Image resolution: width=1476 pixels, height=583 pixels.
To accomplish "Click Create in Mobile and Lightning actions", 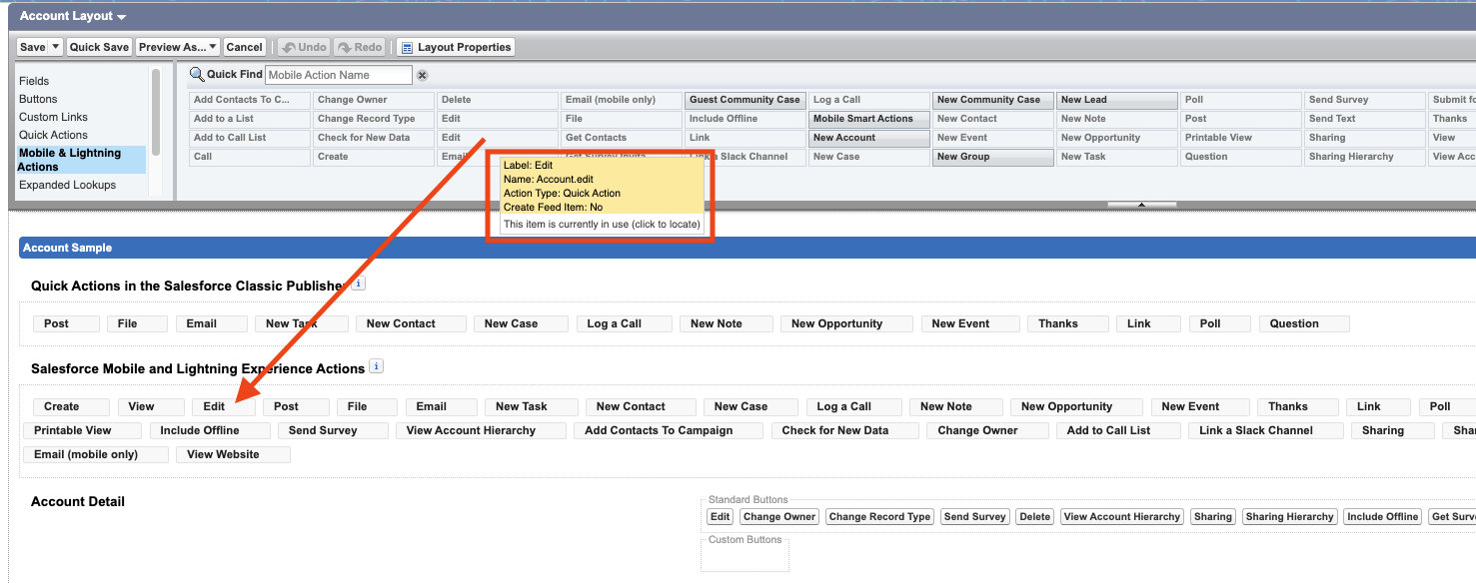I will (x=71, y=406).
